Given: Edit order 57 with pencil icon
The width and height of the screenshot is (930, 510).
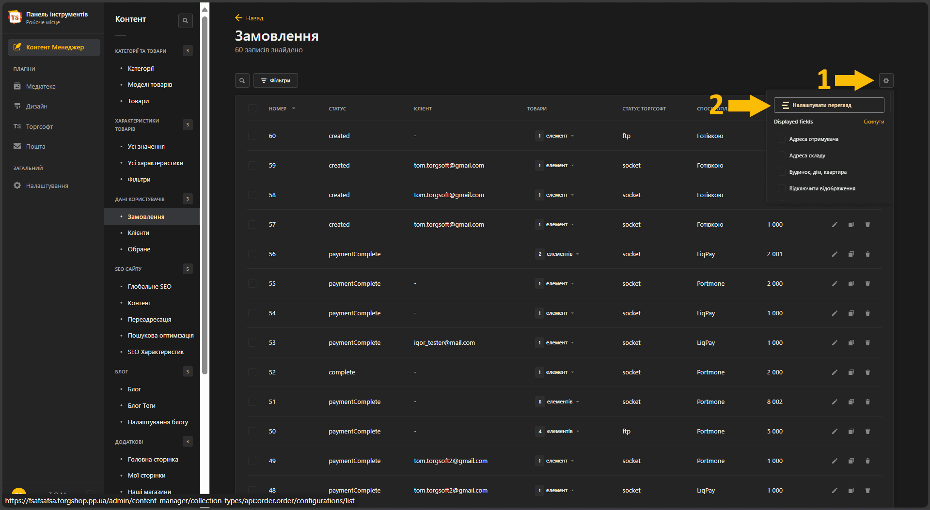Looking at the screenshot, I should pos(835,225).
